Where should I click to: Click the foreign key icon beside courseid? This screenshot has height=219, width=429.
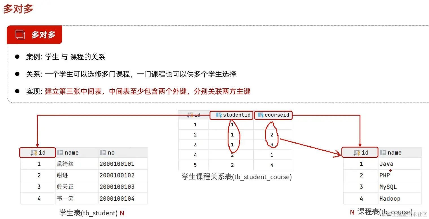(x=261, y=115)
